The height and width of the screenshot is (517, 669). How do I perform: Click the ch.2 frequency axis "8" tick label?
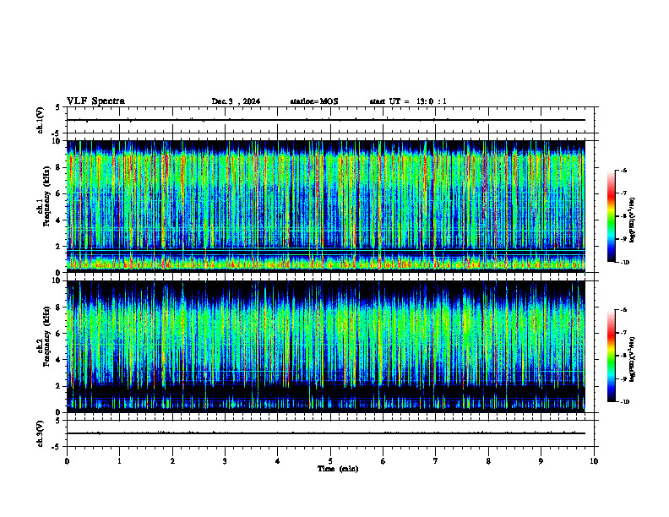58,307
